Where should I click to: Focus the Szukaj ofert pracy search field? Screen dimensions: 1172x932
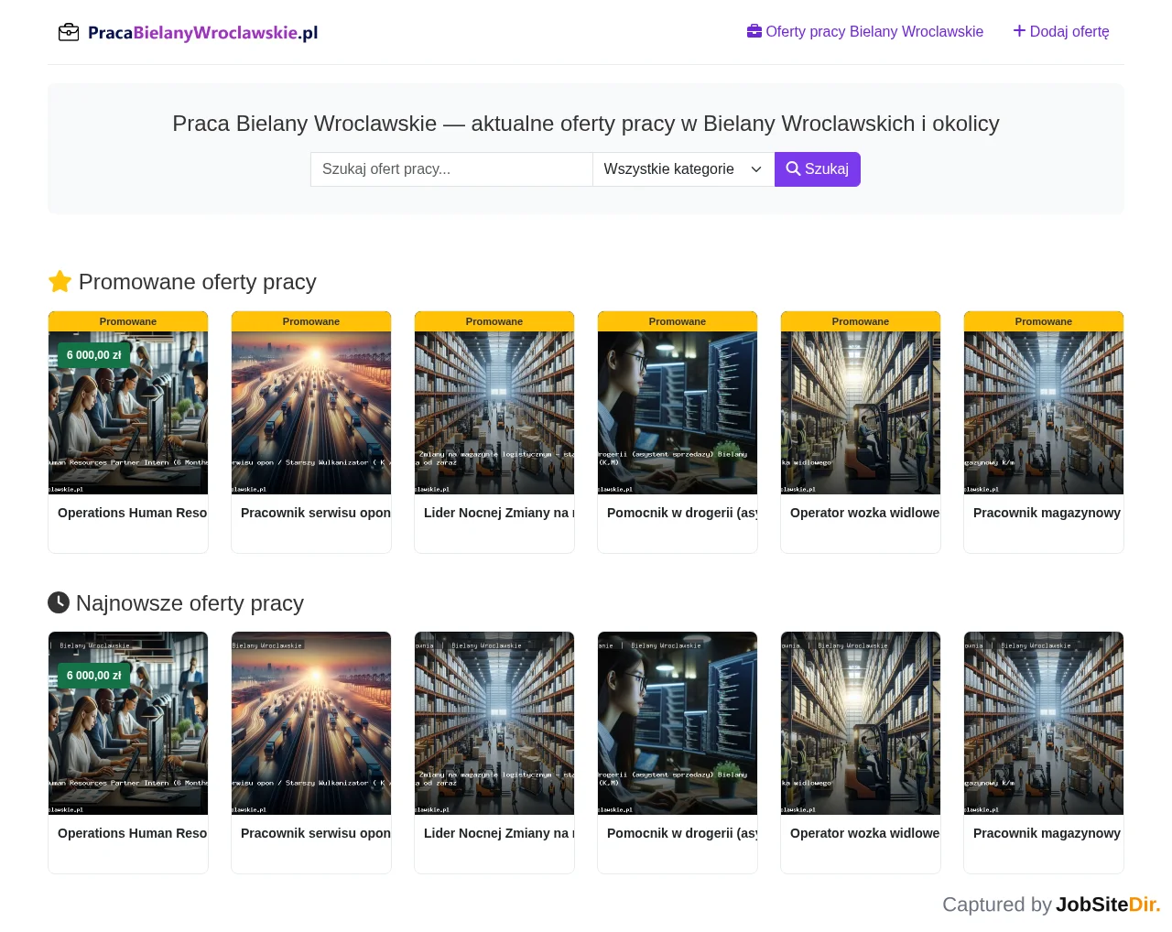click(x=451, y=169)
